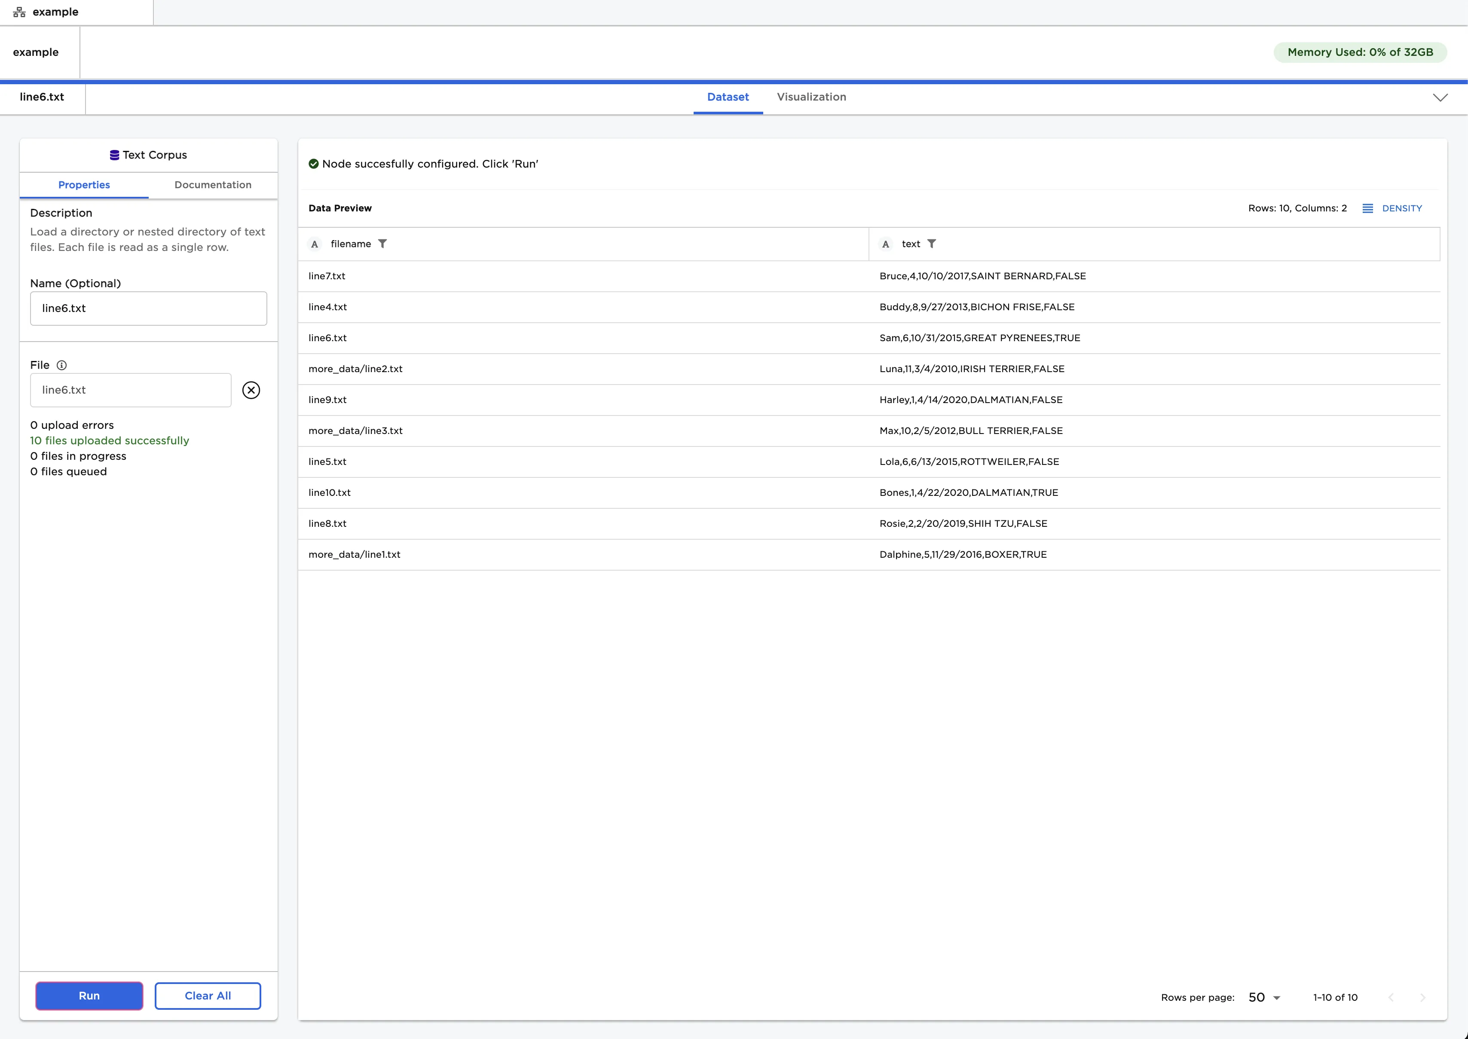
Task: Click the text column type icon
Action: coord(886,244)
